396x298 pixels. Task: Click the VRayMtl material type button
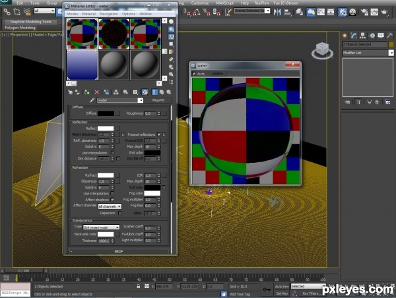(158, 100)
